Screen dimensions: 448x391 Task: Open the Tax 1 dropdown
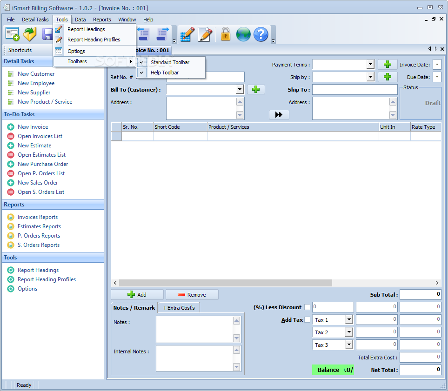coord(349,319)
